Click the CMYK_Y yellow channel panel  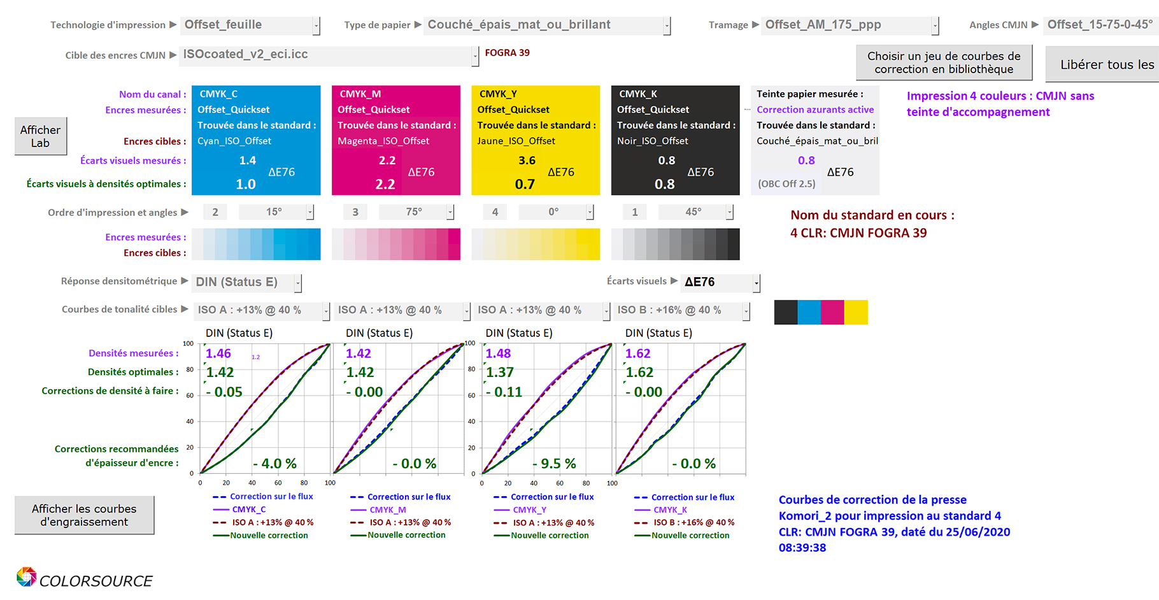click(536, 140)
